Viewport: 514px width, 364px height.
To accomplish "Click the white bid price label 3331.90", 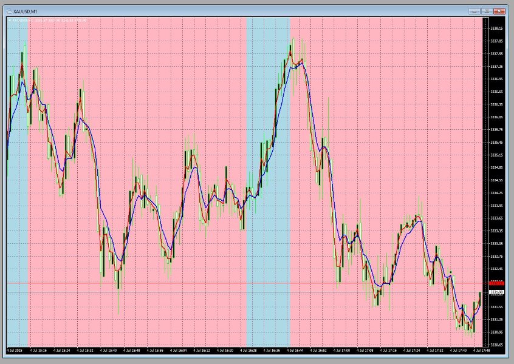I will [x=497, y=292].
